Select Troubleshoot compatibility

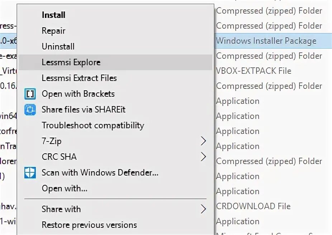(93, 125)
